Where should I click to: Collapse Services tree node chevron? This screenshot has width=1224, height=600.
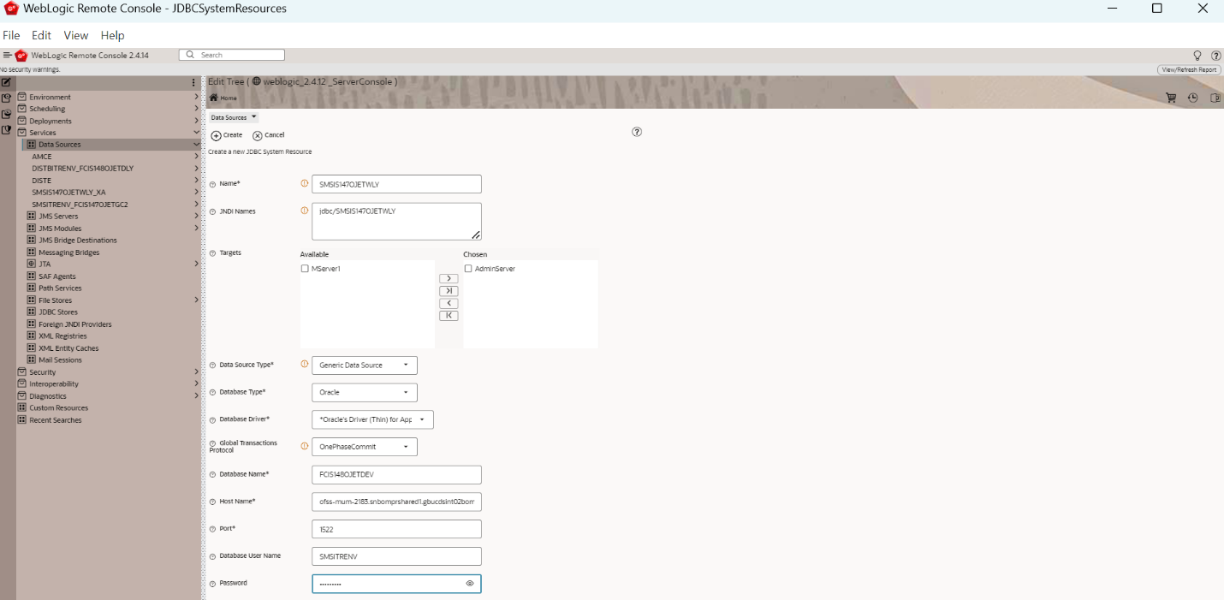[196, 133]
